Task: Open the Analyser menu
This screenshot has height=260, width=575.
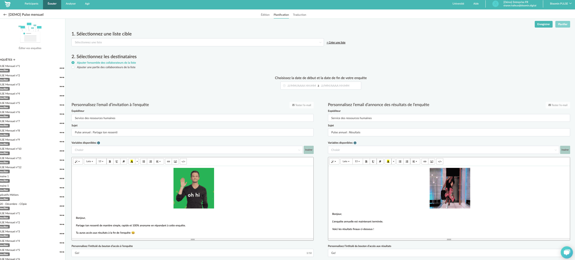Action: click(x=71, y=4)
